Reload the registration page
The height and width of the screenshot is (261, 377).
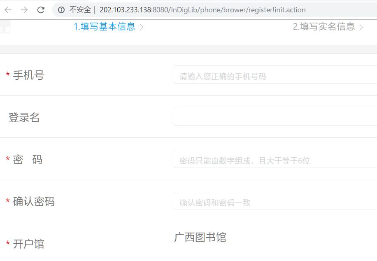tap(41, 10)
